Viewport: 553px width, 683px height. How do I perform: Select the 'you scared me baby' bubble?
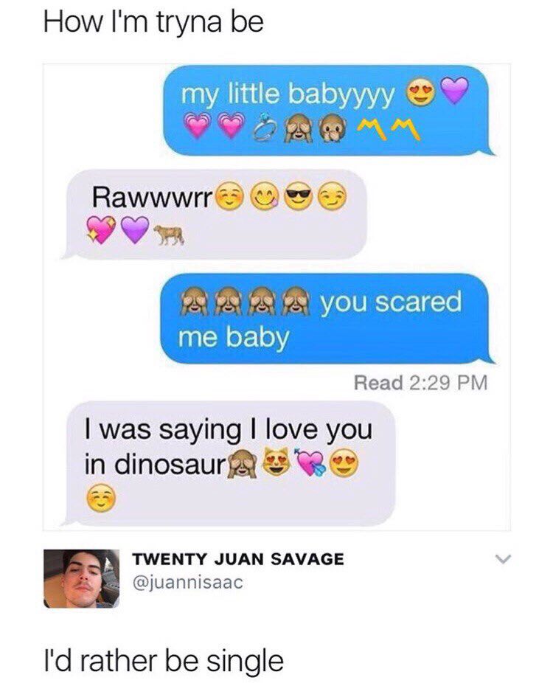327,319
